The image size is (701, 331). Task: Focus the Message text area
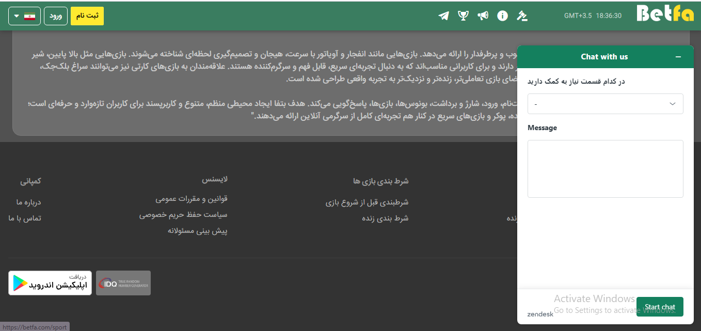pyautogui.click(x=605, y=169)
